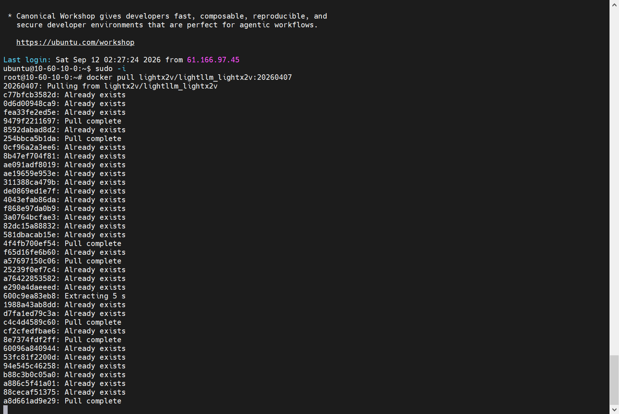Click the '20260407: Pulling from' status line
Screen dimensions: 619x414
[110, 86]
